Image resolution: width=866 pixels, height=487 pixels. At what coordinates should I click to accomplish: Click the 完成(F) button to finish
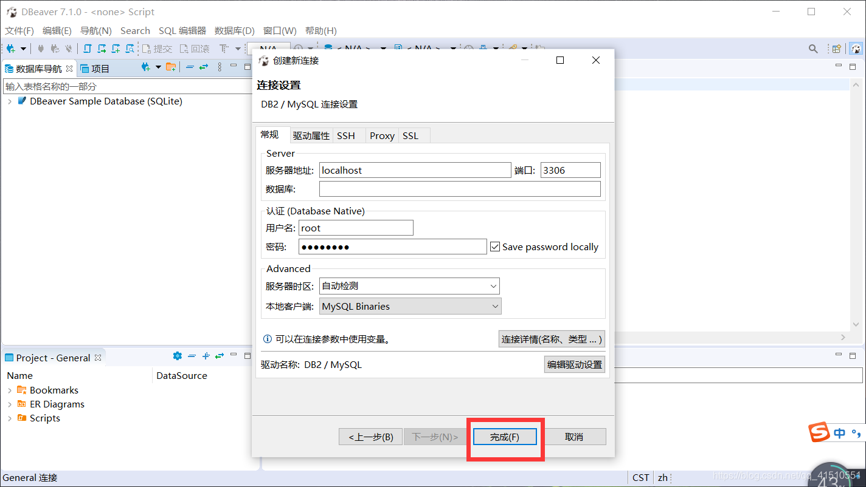pyautogui.click(x=505, y=436)
